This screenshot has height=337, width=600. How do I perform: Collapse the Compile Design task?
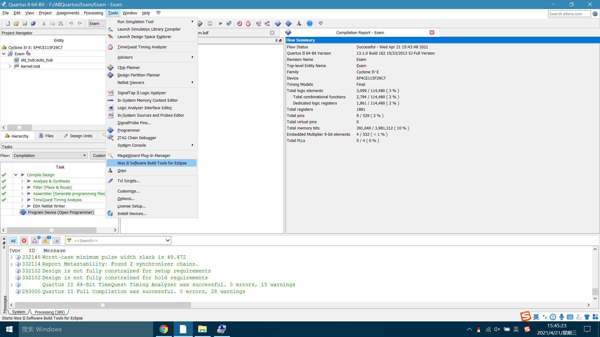pyautogui.click(x=16, y=175)
